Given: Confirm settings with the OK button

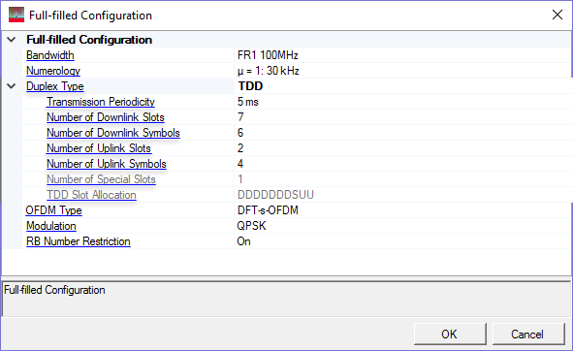Looking at the screenshot, I should [450, 334].
